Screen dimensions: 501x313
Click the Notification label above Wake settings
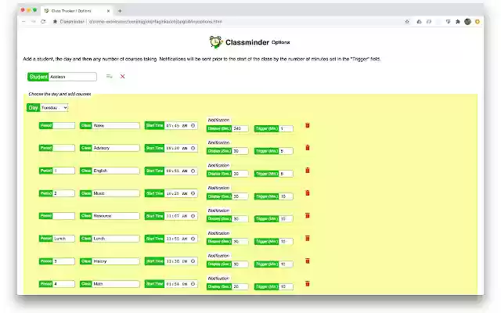(218, 120)
